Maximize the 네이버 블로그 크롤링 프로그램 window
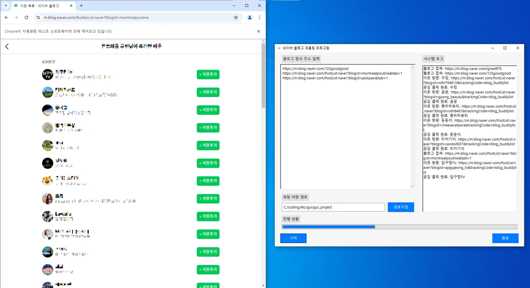The image size is (530, 288). [505, 48]
